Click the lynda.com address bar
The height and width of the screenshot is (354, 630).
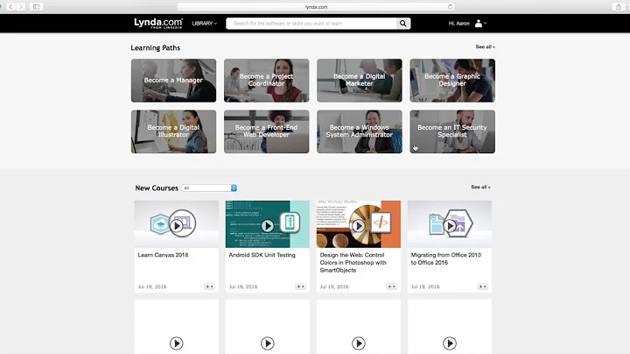click(316, 7)
